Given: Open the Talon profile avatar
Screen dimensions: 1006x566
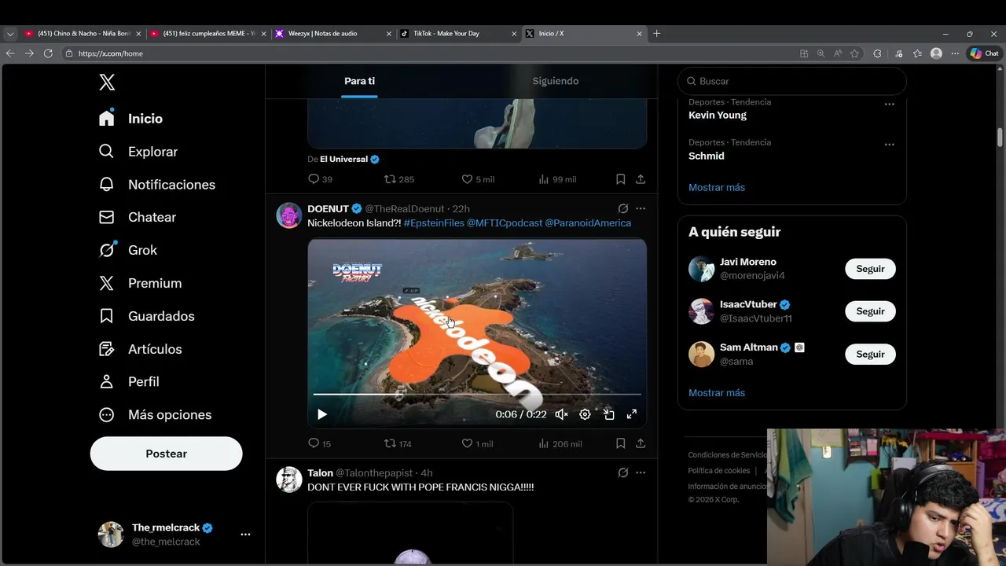Looking at the screenshot, I should tap(289, 480).
